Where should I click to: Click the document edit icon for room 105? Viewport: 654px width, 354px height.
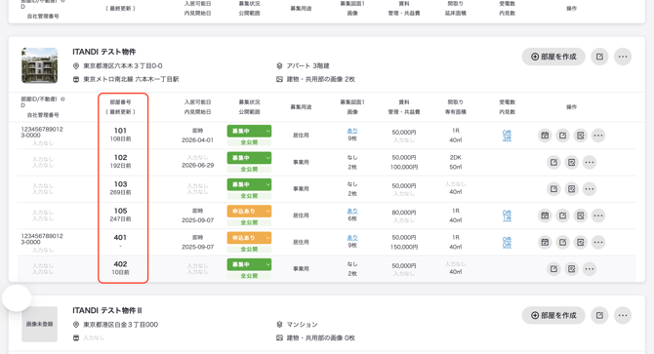[580, 216]
